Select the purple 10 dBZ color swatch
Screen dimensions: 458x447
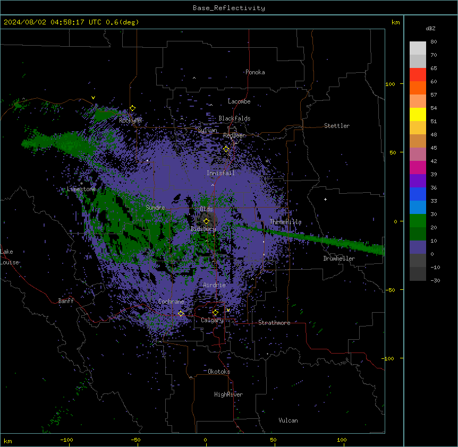[418, 247]
